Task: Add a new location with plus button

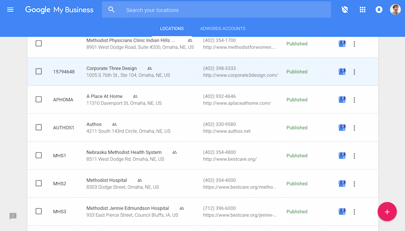Action: [x=387, y=212]
